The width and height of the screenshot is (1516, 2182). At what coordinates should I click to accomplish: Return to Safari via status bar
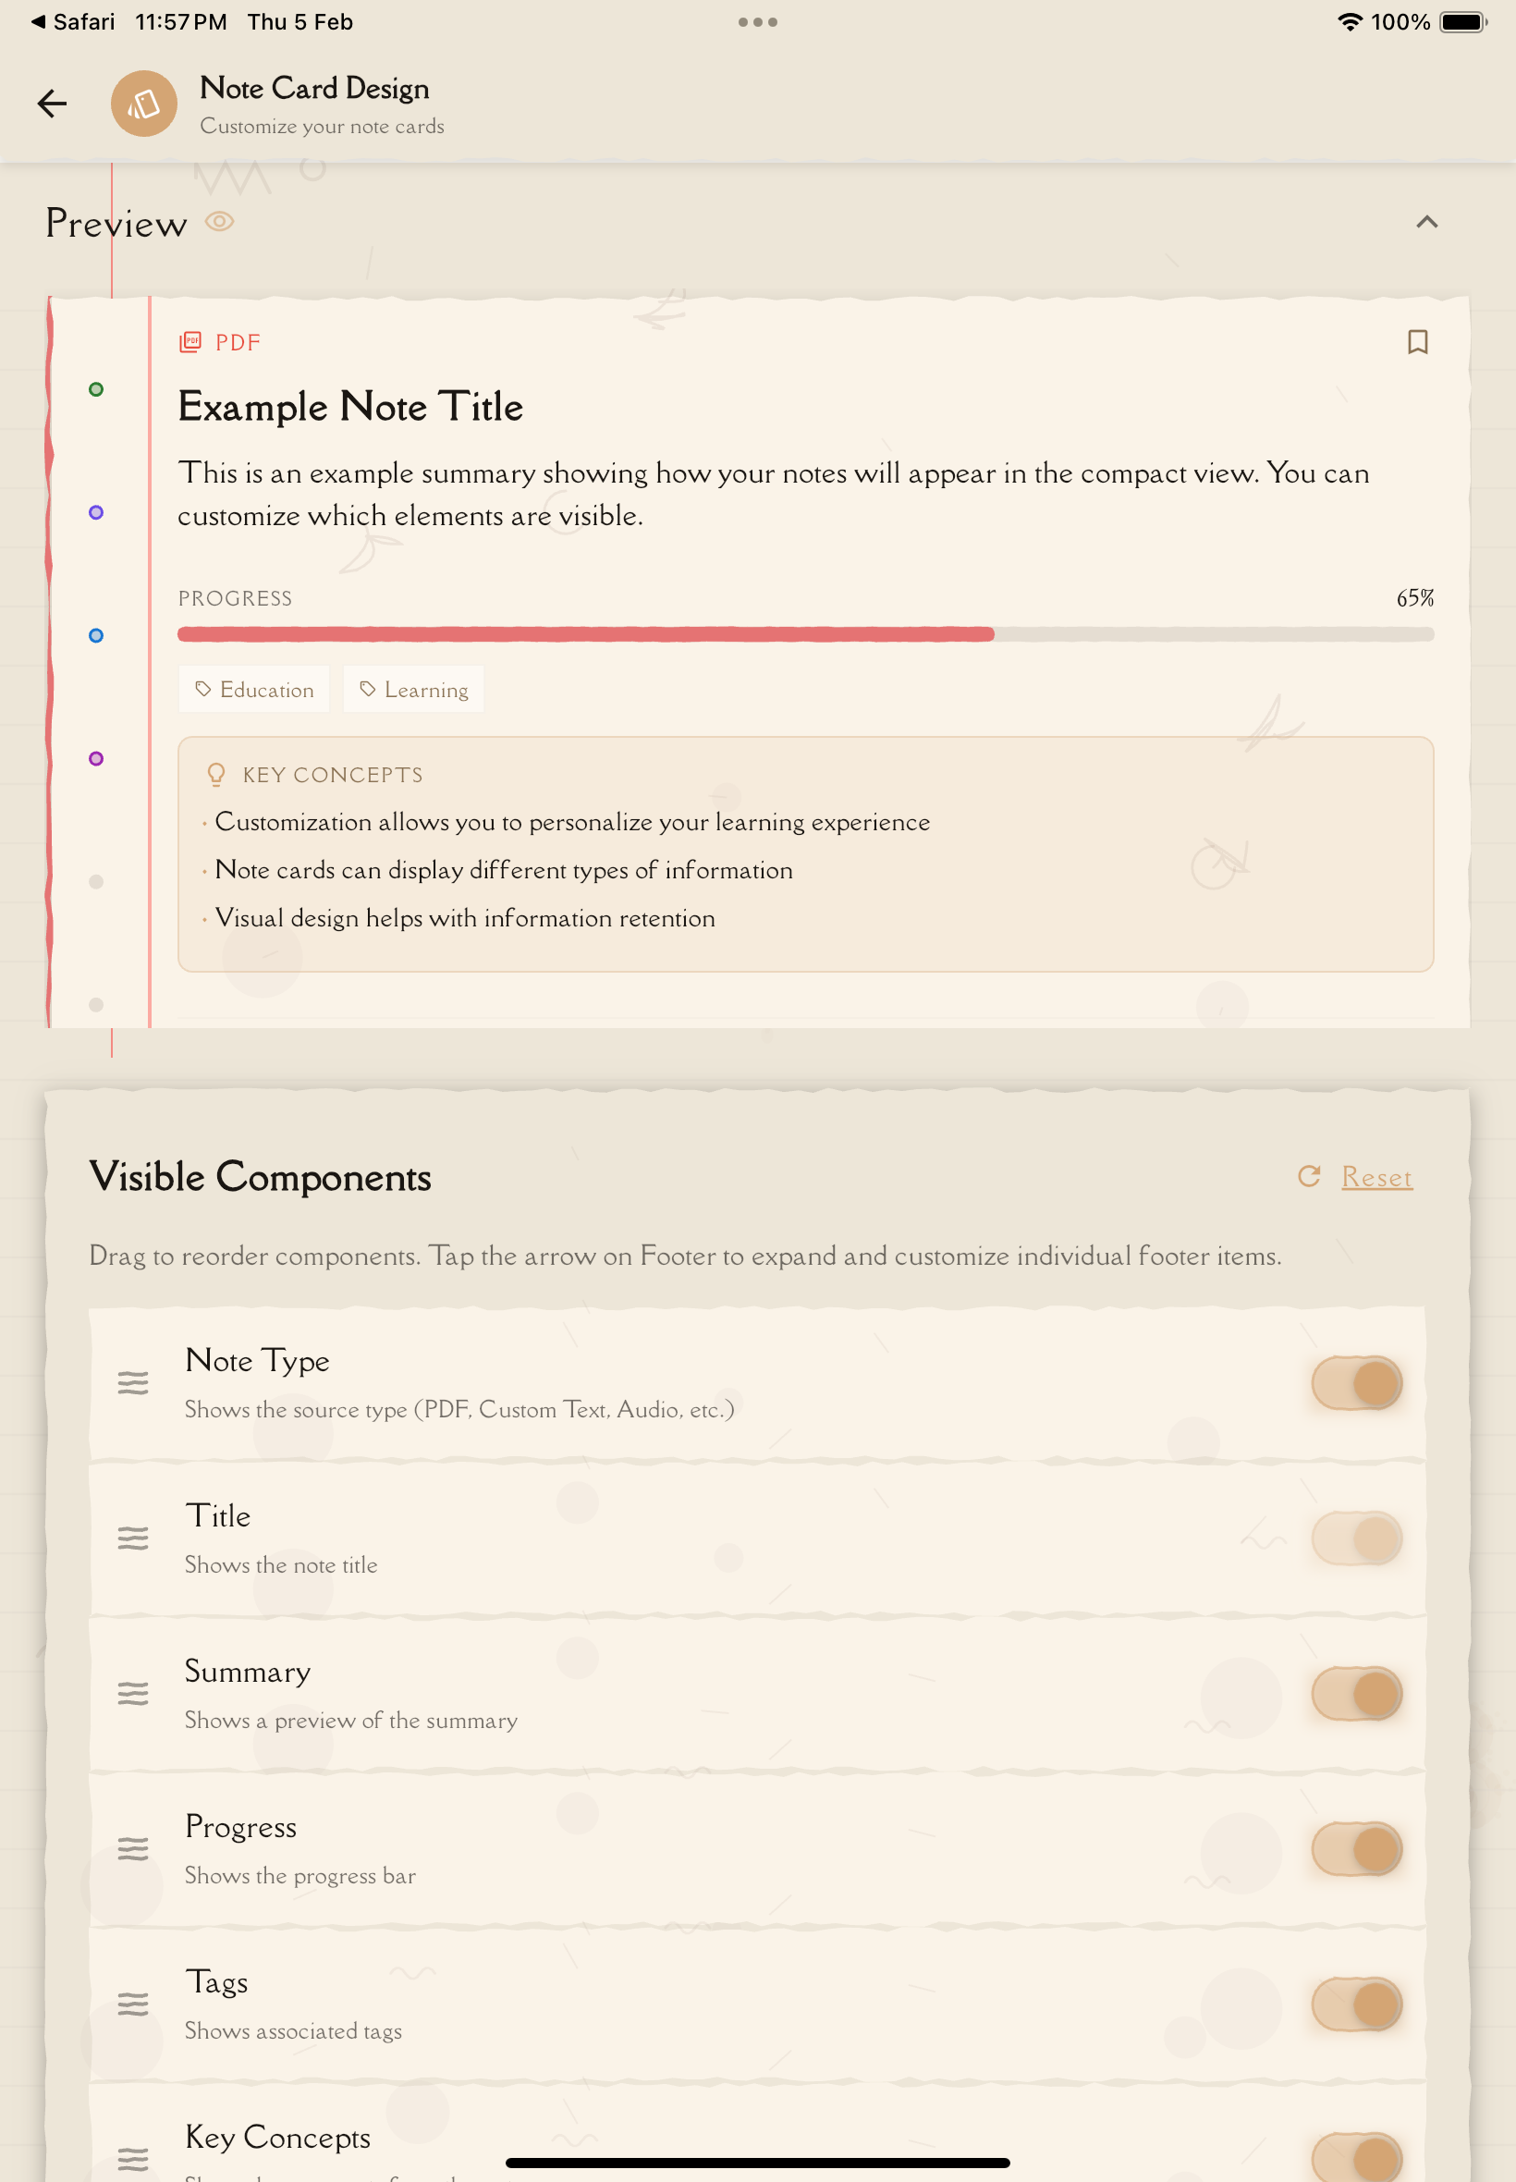73,22
